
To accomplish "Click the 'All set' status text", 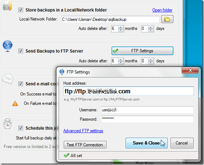I will 76,156.
